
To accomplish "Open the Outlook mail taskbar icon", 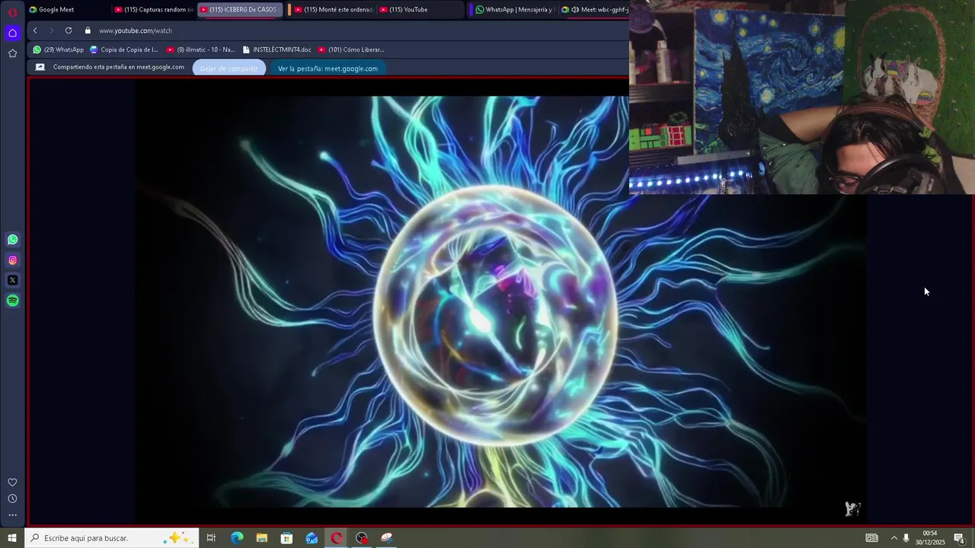I will tap(312, 538).
